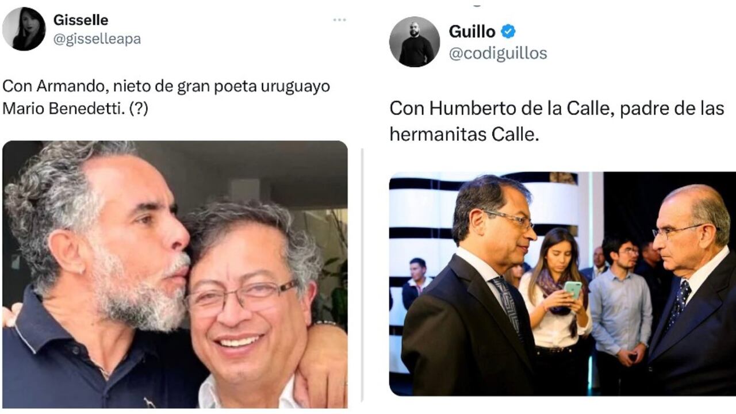Click the 'hermanitas Calle.' text line
This screenshot has width=736, height=414.
465,134
